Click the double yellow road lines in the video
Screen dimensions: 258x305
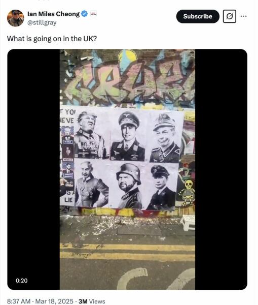(x=127, y=252)
